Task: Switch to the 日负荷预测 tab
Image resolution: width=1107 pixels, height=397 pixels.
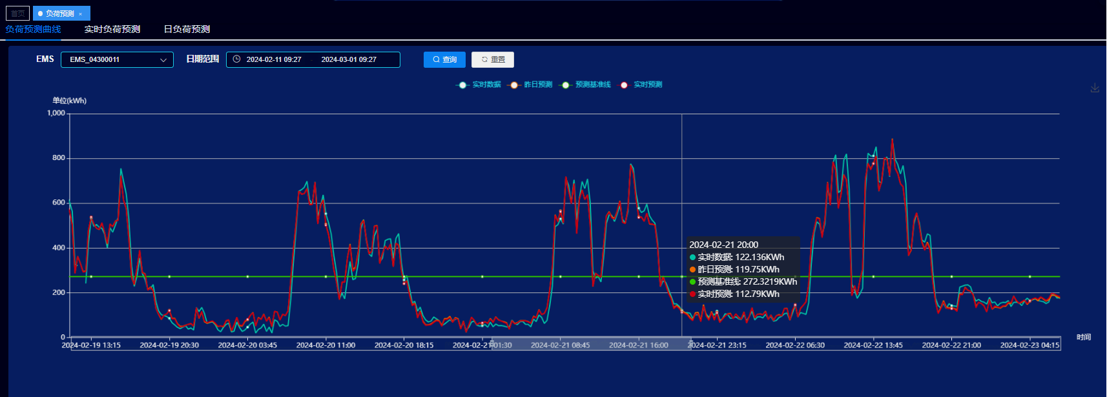Action: coord(187,29)
